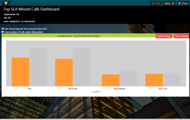Open View Details for the chart
190x120 pixels.
(181, 36)
